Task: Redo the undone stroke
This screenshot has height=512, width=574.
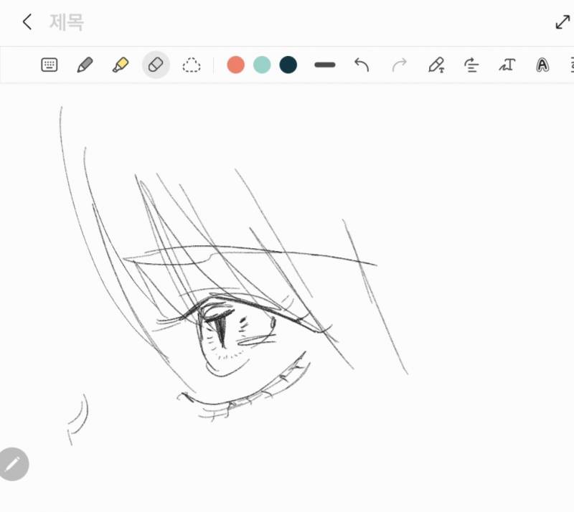Action: coord(399,65)
